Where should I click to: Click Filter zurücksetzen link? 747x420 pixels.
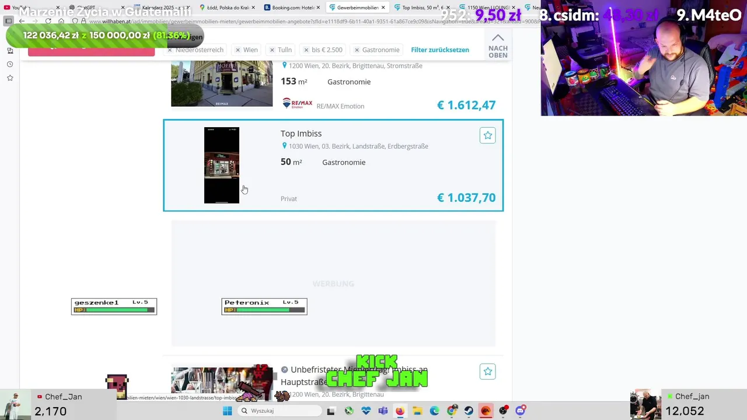440,50
